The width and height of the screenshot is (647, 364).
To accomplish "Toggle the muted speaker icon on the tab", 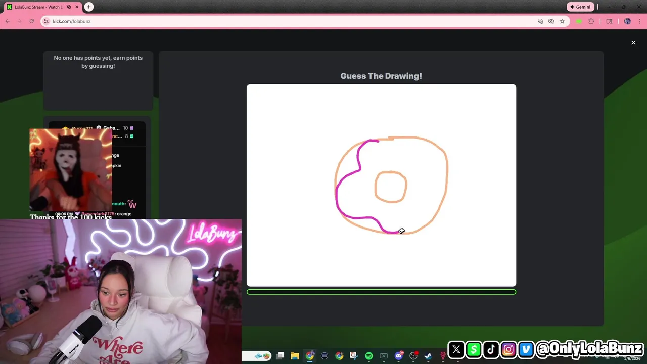I will (69, 7).
